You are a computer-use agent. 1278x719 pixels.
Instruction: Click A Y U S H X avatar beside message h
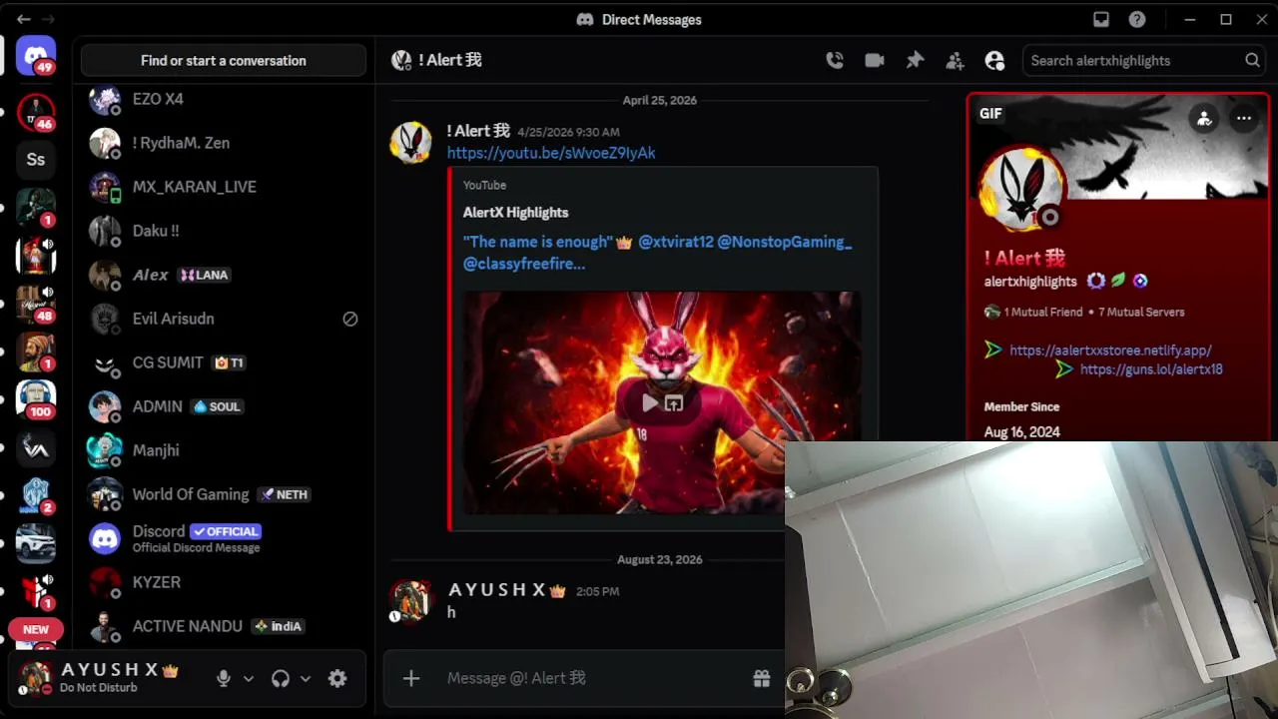[410, 600]
